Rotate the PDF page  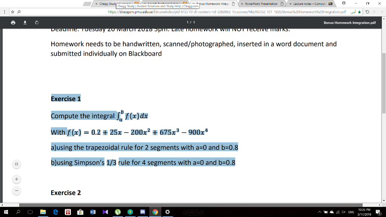click(36, 22)
